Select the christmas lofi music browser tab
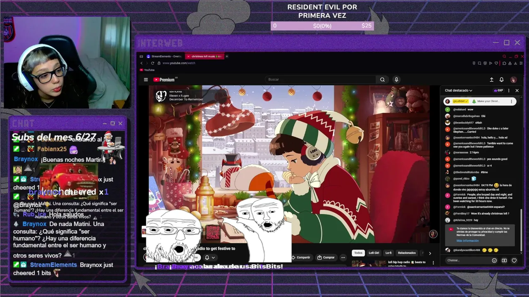Viewport: 529px width, 297px height. [x=205, y=56]
